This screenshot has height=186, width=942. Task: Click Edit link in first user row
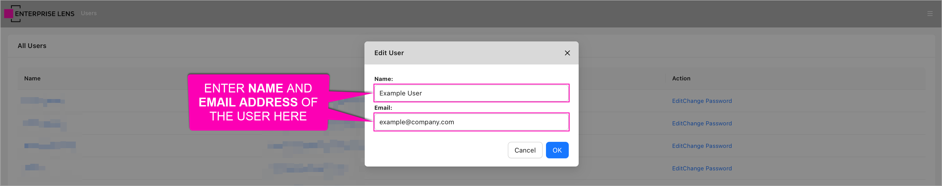pos(677,101)
